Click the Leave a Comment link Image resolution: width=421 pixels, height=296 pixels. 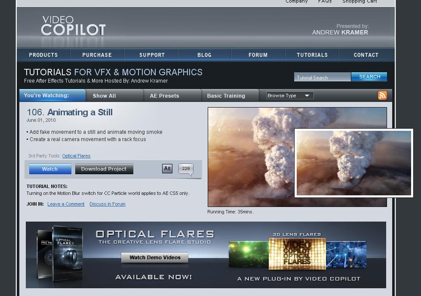[x=66, y=204]
